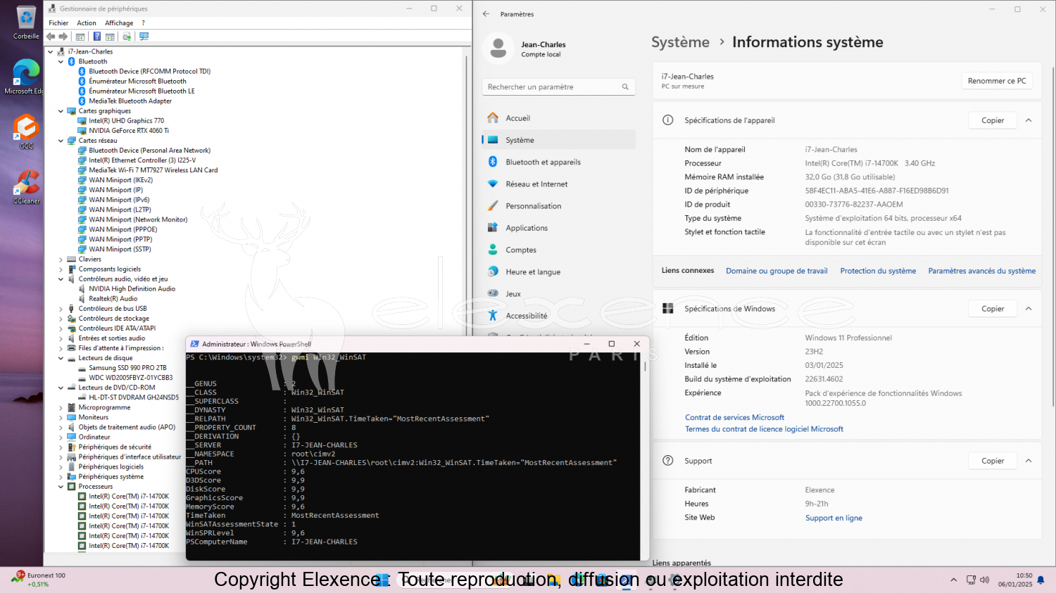Open Réseau et Internet settings
The width and height of the screenshot is (1056, 593).
click(x=559, y=184)
